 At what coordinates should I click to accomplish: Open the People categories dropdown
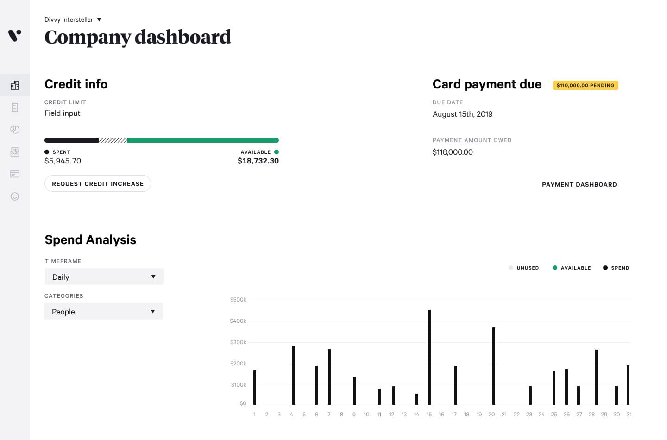[104, 311]
